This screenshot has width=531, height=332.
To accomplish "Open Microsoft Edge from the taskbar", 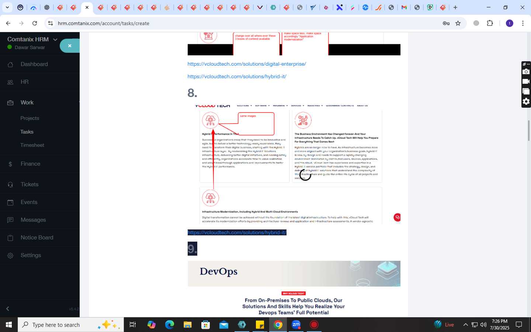I will (x=169, y=325).
